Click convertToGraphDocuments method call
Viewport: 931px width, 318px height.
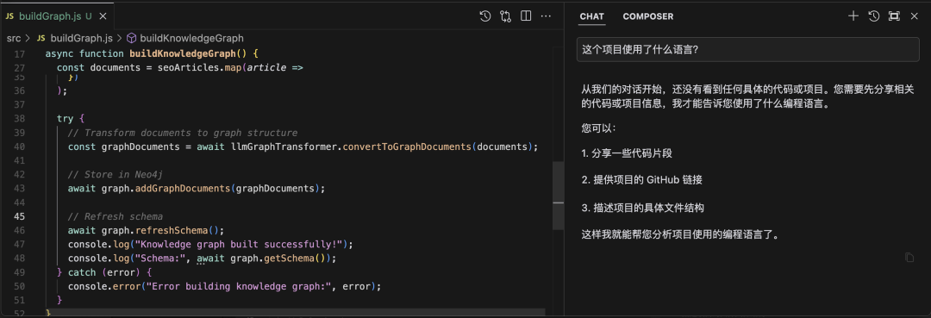coord(407,147)
